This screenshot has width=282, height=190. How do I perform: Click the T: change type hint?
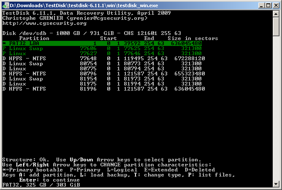coord(159,175)
